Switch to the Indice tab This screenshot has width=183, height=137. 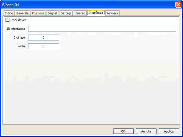pyautogui.click(x=9, y=13)
